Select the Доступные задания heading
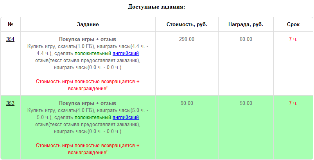This screenshot has width=314, height=160. (x=156, y=7)
